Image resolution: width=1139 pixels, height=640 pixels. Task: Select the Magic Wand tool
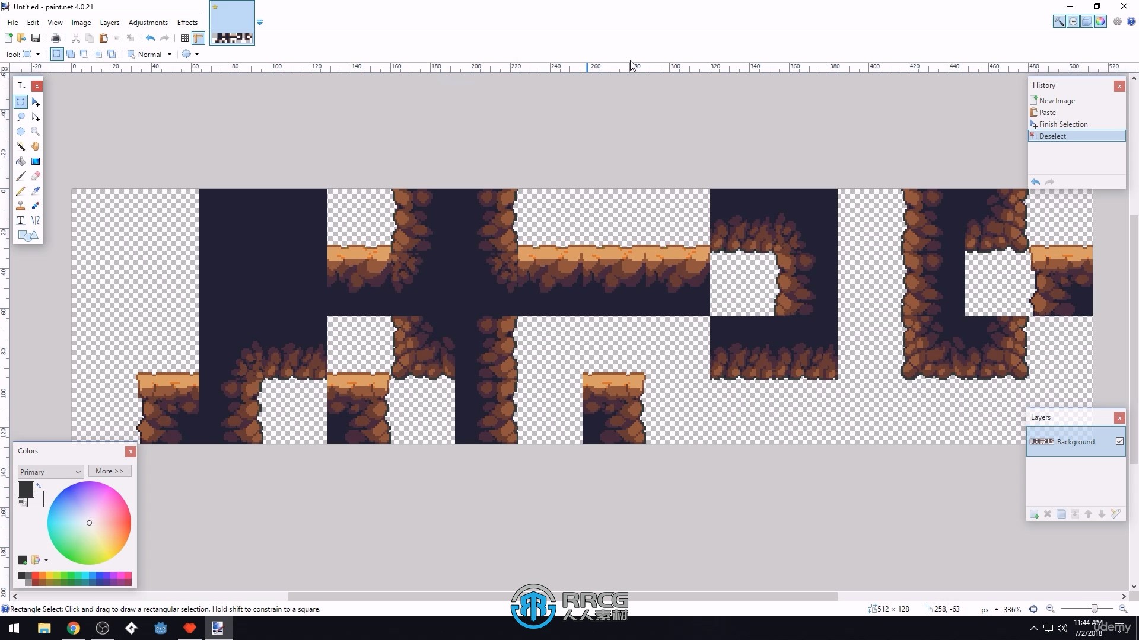21,146
